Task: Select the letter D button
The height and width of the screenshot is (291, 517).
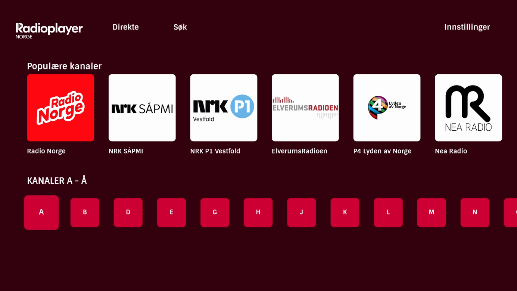Action: 128,212
